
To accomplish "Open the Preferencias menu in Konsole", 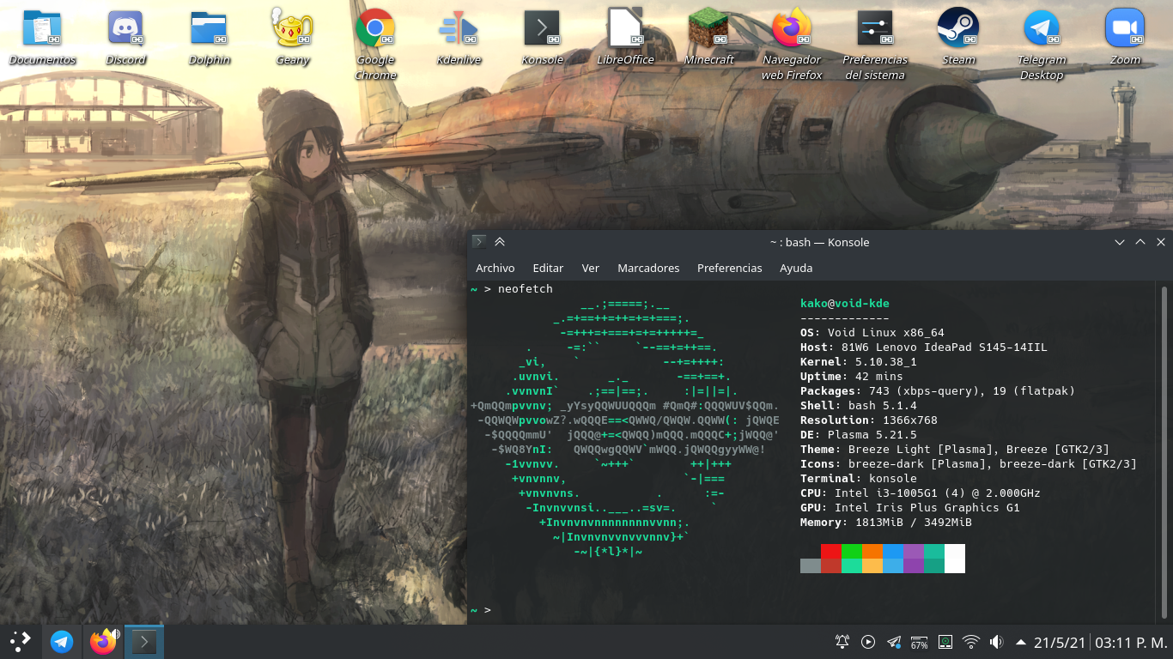I will [729, 269].
